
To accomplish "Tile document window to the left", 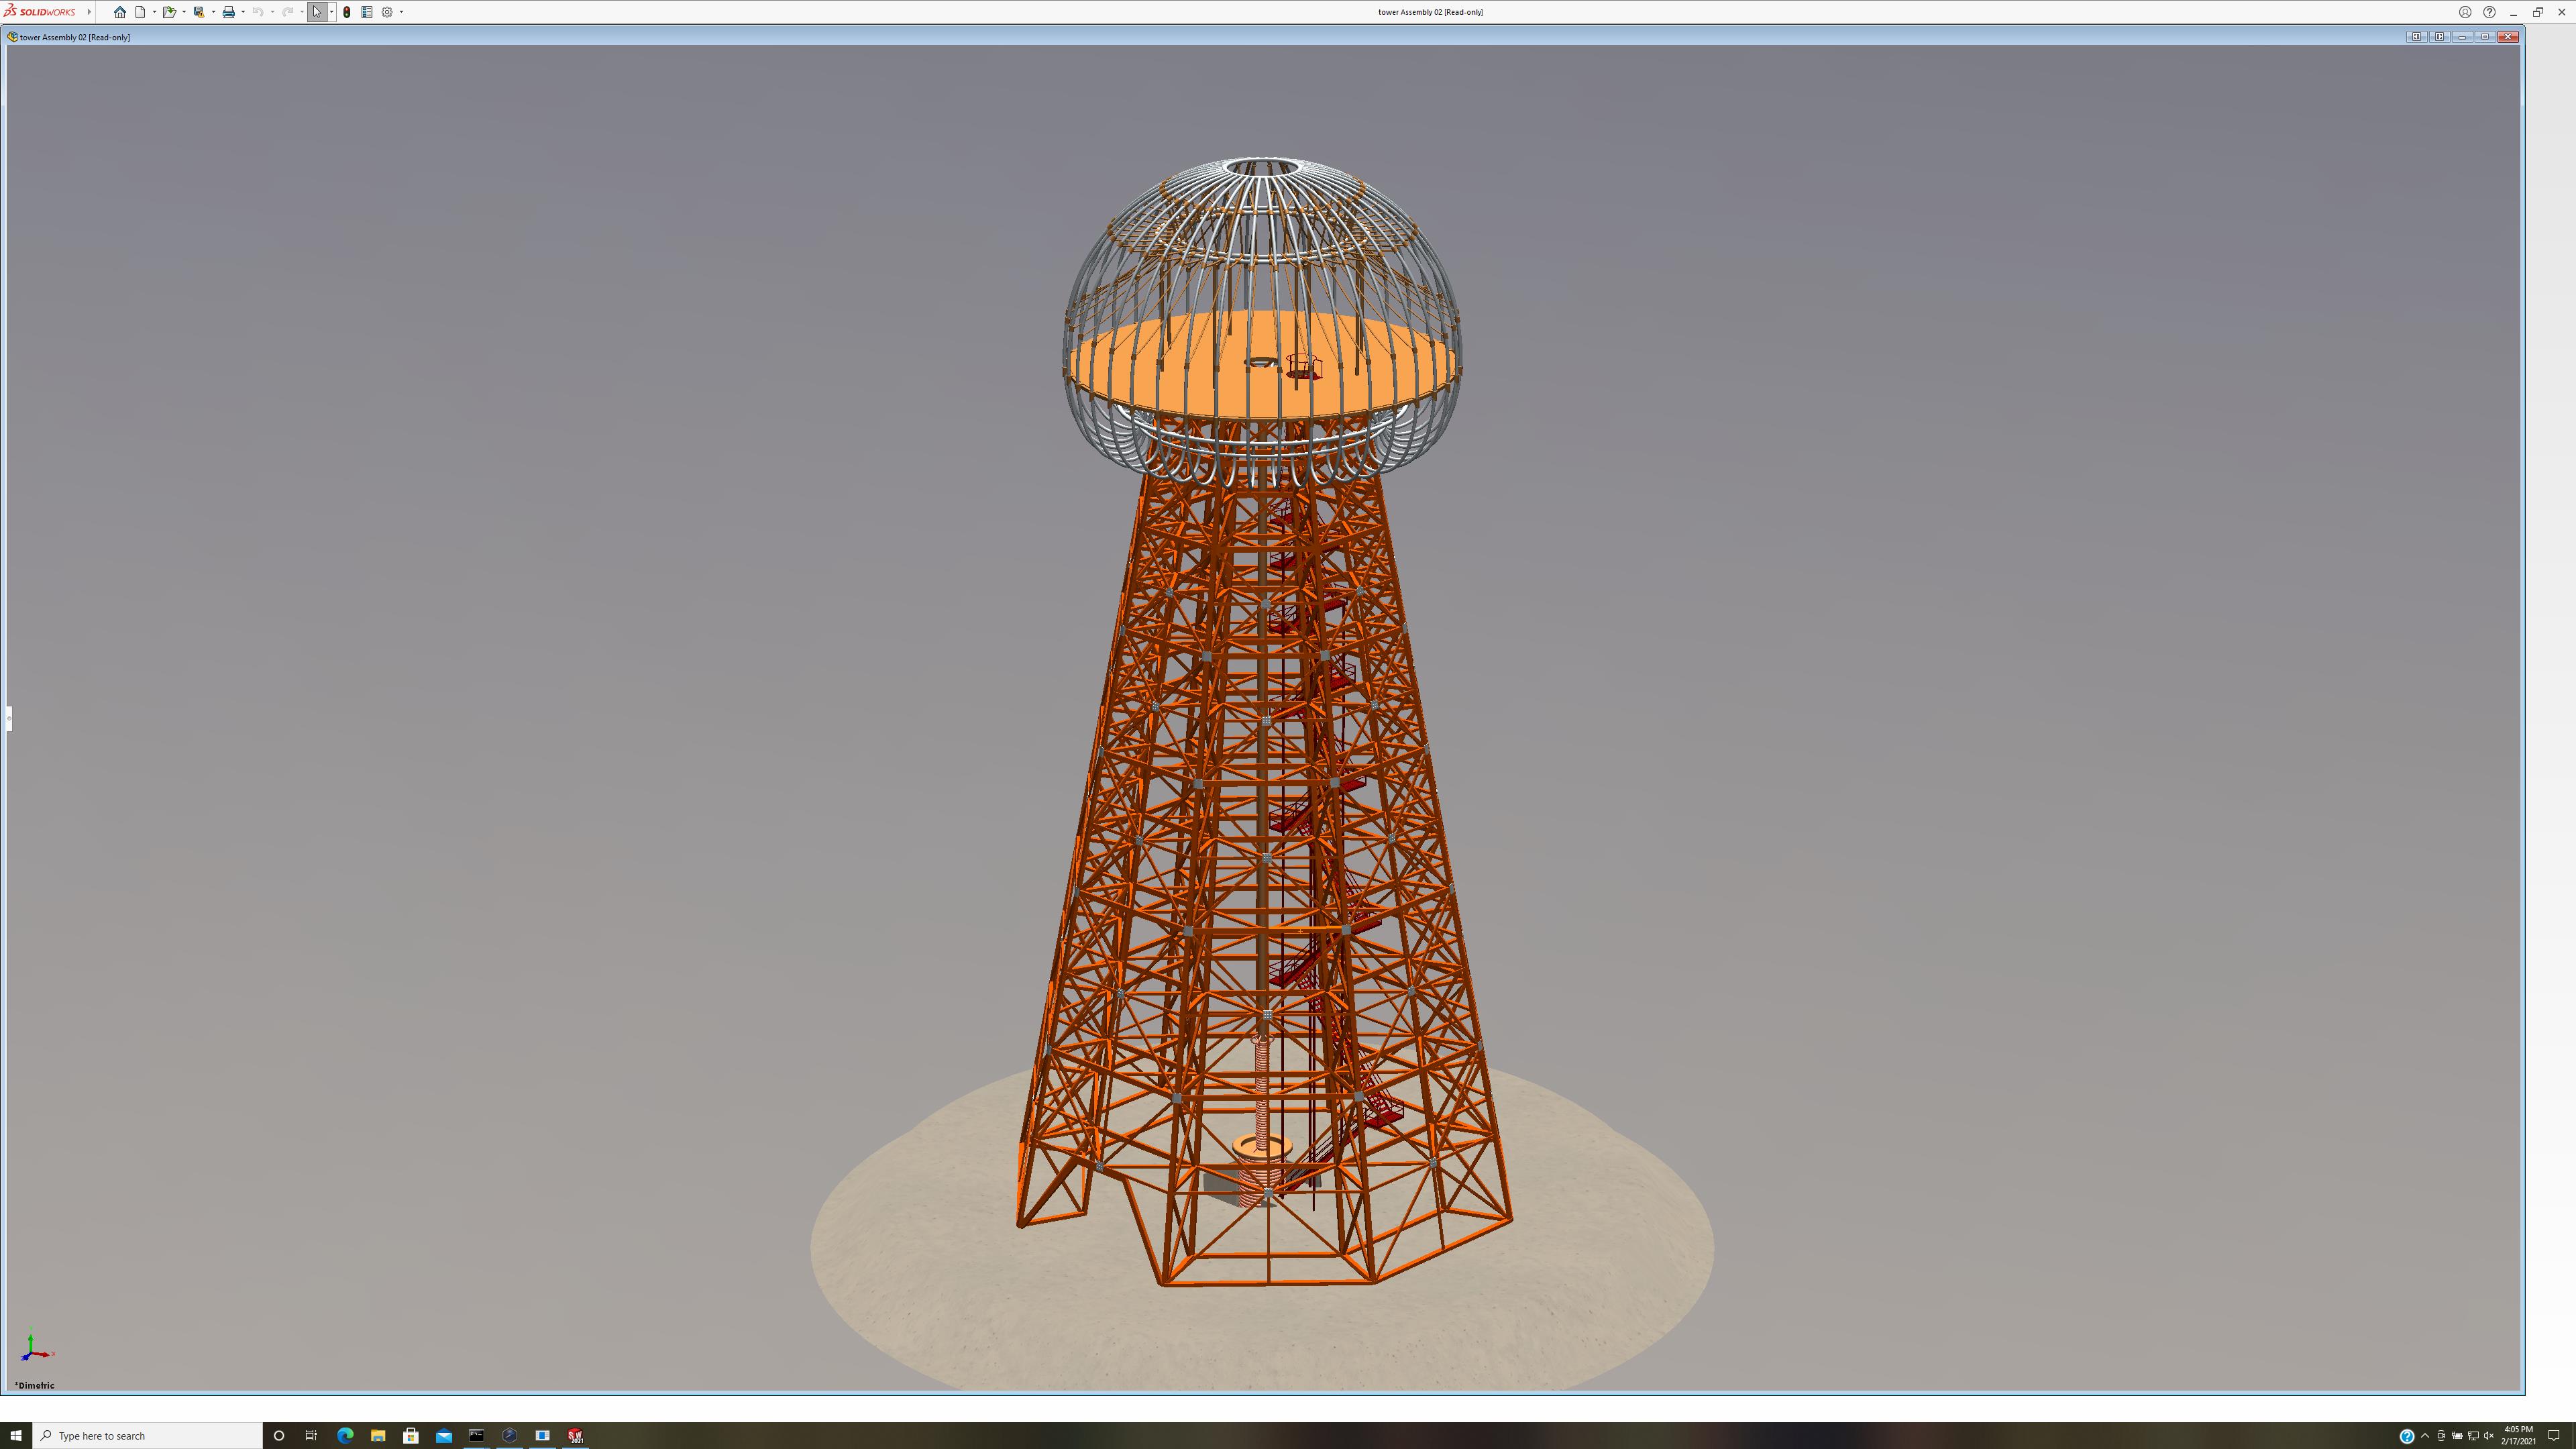I will coord(2416,37).
